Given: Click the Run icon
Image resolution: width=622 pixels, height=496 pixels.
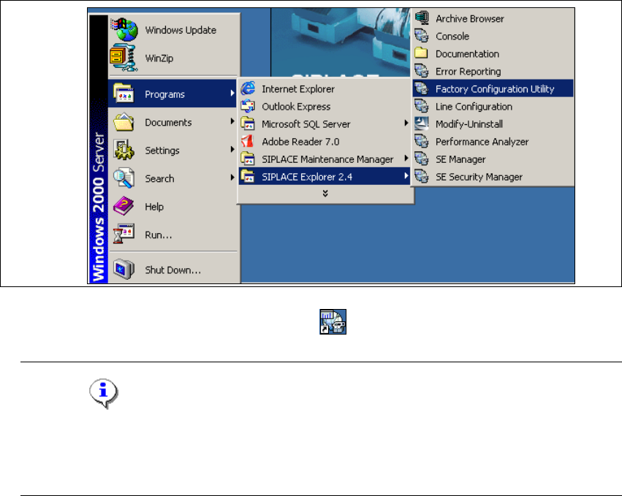Looking at the screenshot, I should pyautogui.click(x=124, y=234).
